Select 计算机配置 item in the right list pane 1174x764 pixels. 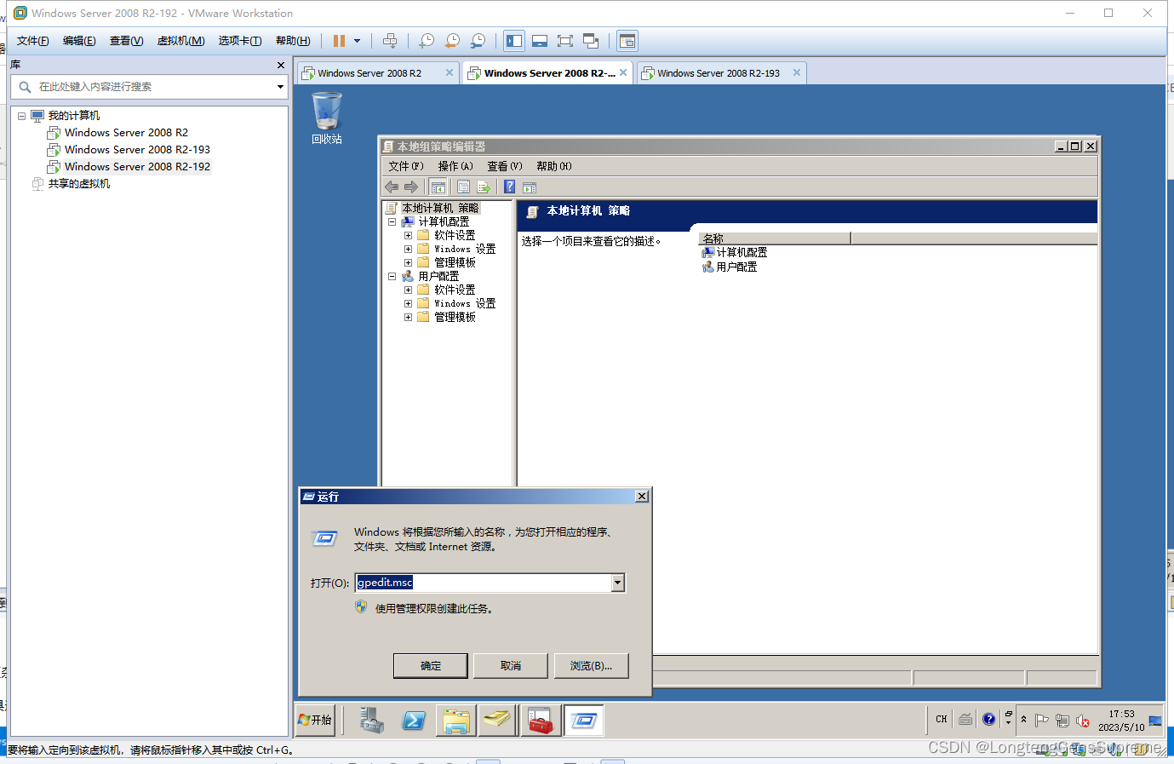735,253
